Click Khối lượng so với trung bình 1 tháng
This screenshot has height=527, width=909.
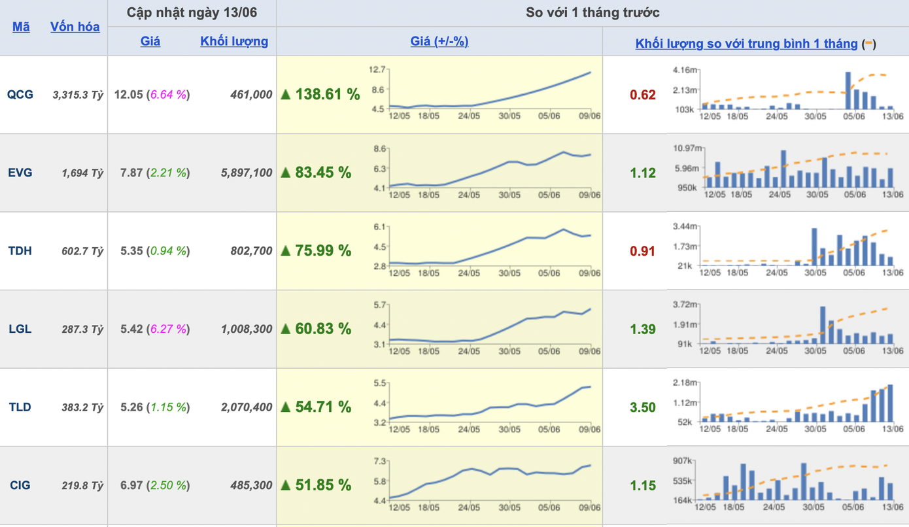coord(746,44)
